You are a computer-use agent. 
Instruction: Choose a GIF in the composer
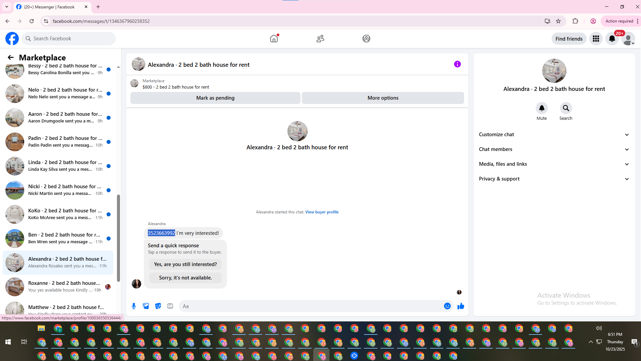pos(170,306)
